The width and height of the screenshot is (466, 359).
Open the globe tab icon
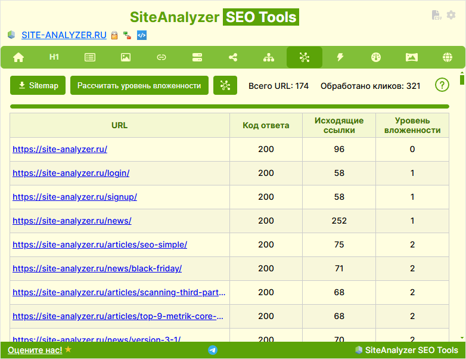coord(448,57)
